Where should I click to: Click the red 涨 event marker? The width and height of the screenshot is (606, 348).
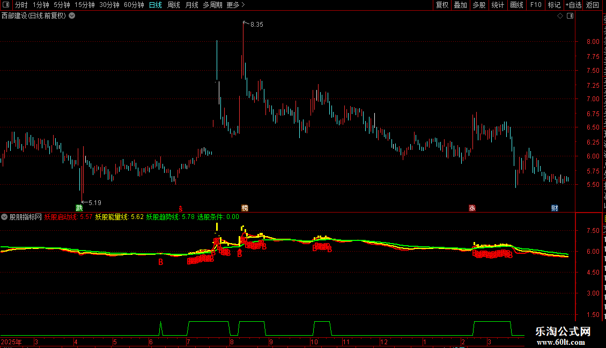pyautogui.click(x=472, y=208)
